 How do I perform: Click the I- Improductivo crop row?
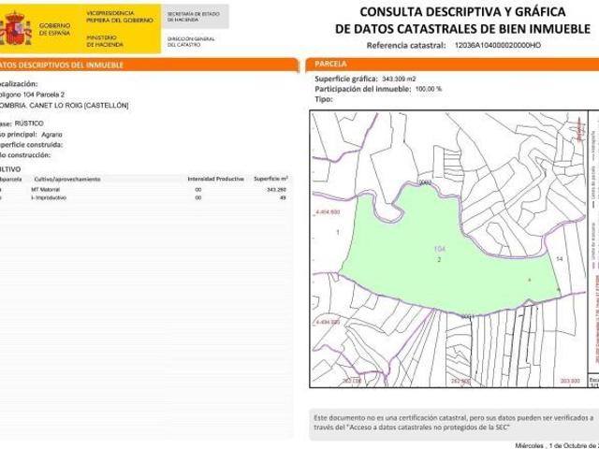[x=51, y=198]
